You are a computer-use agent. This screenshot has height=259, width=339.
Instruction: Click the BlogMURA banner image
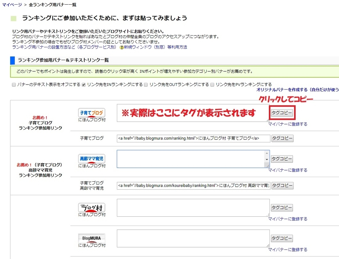(92, 238)
